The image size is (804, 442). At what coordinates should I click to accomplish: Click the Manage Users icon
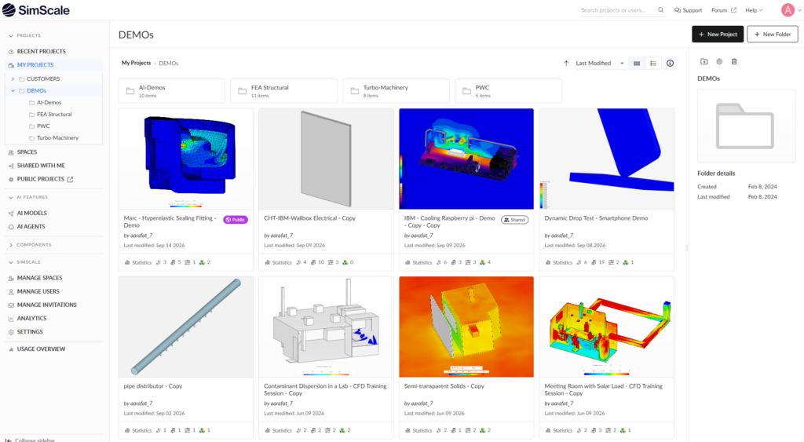11,292
